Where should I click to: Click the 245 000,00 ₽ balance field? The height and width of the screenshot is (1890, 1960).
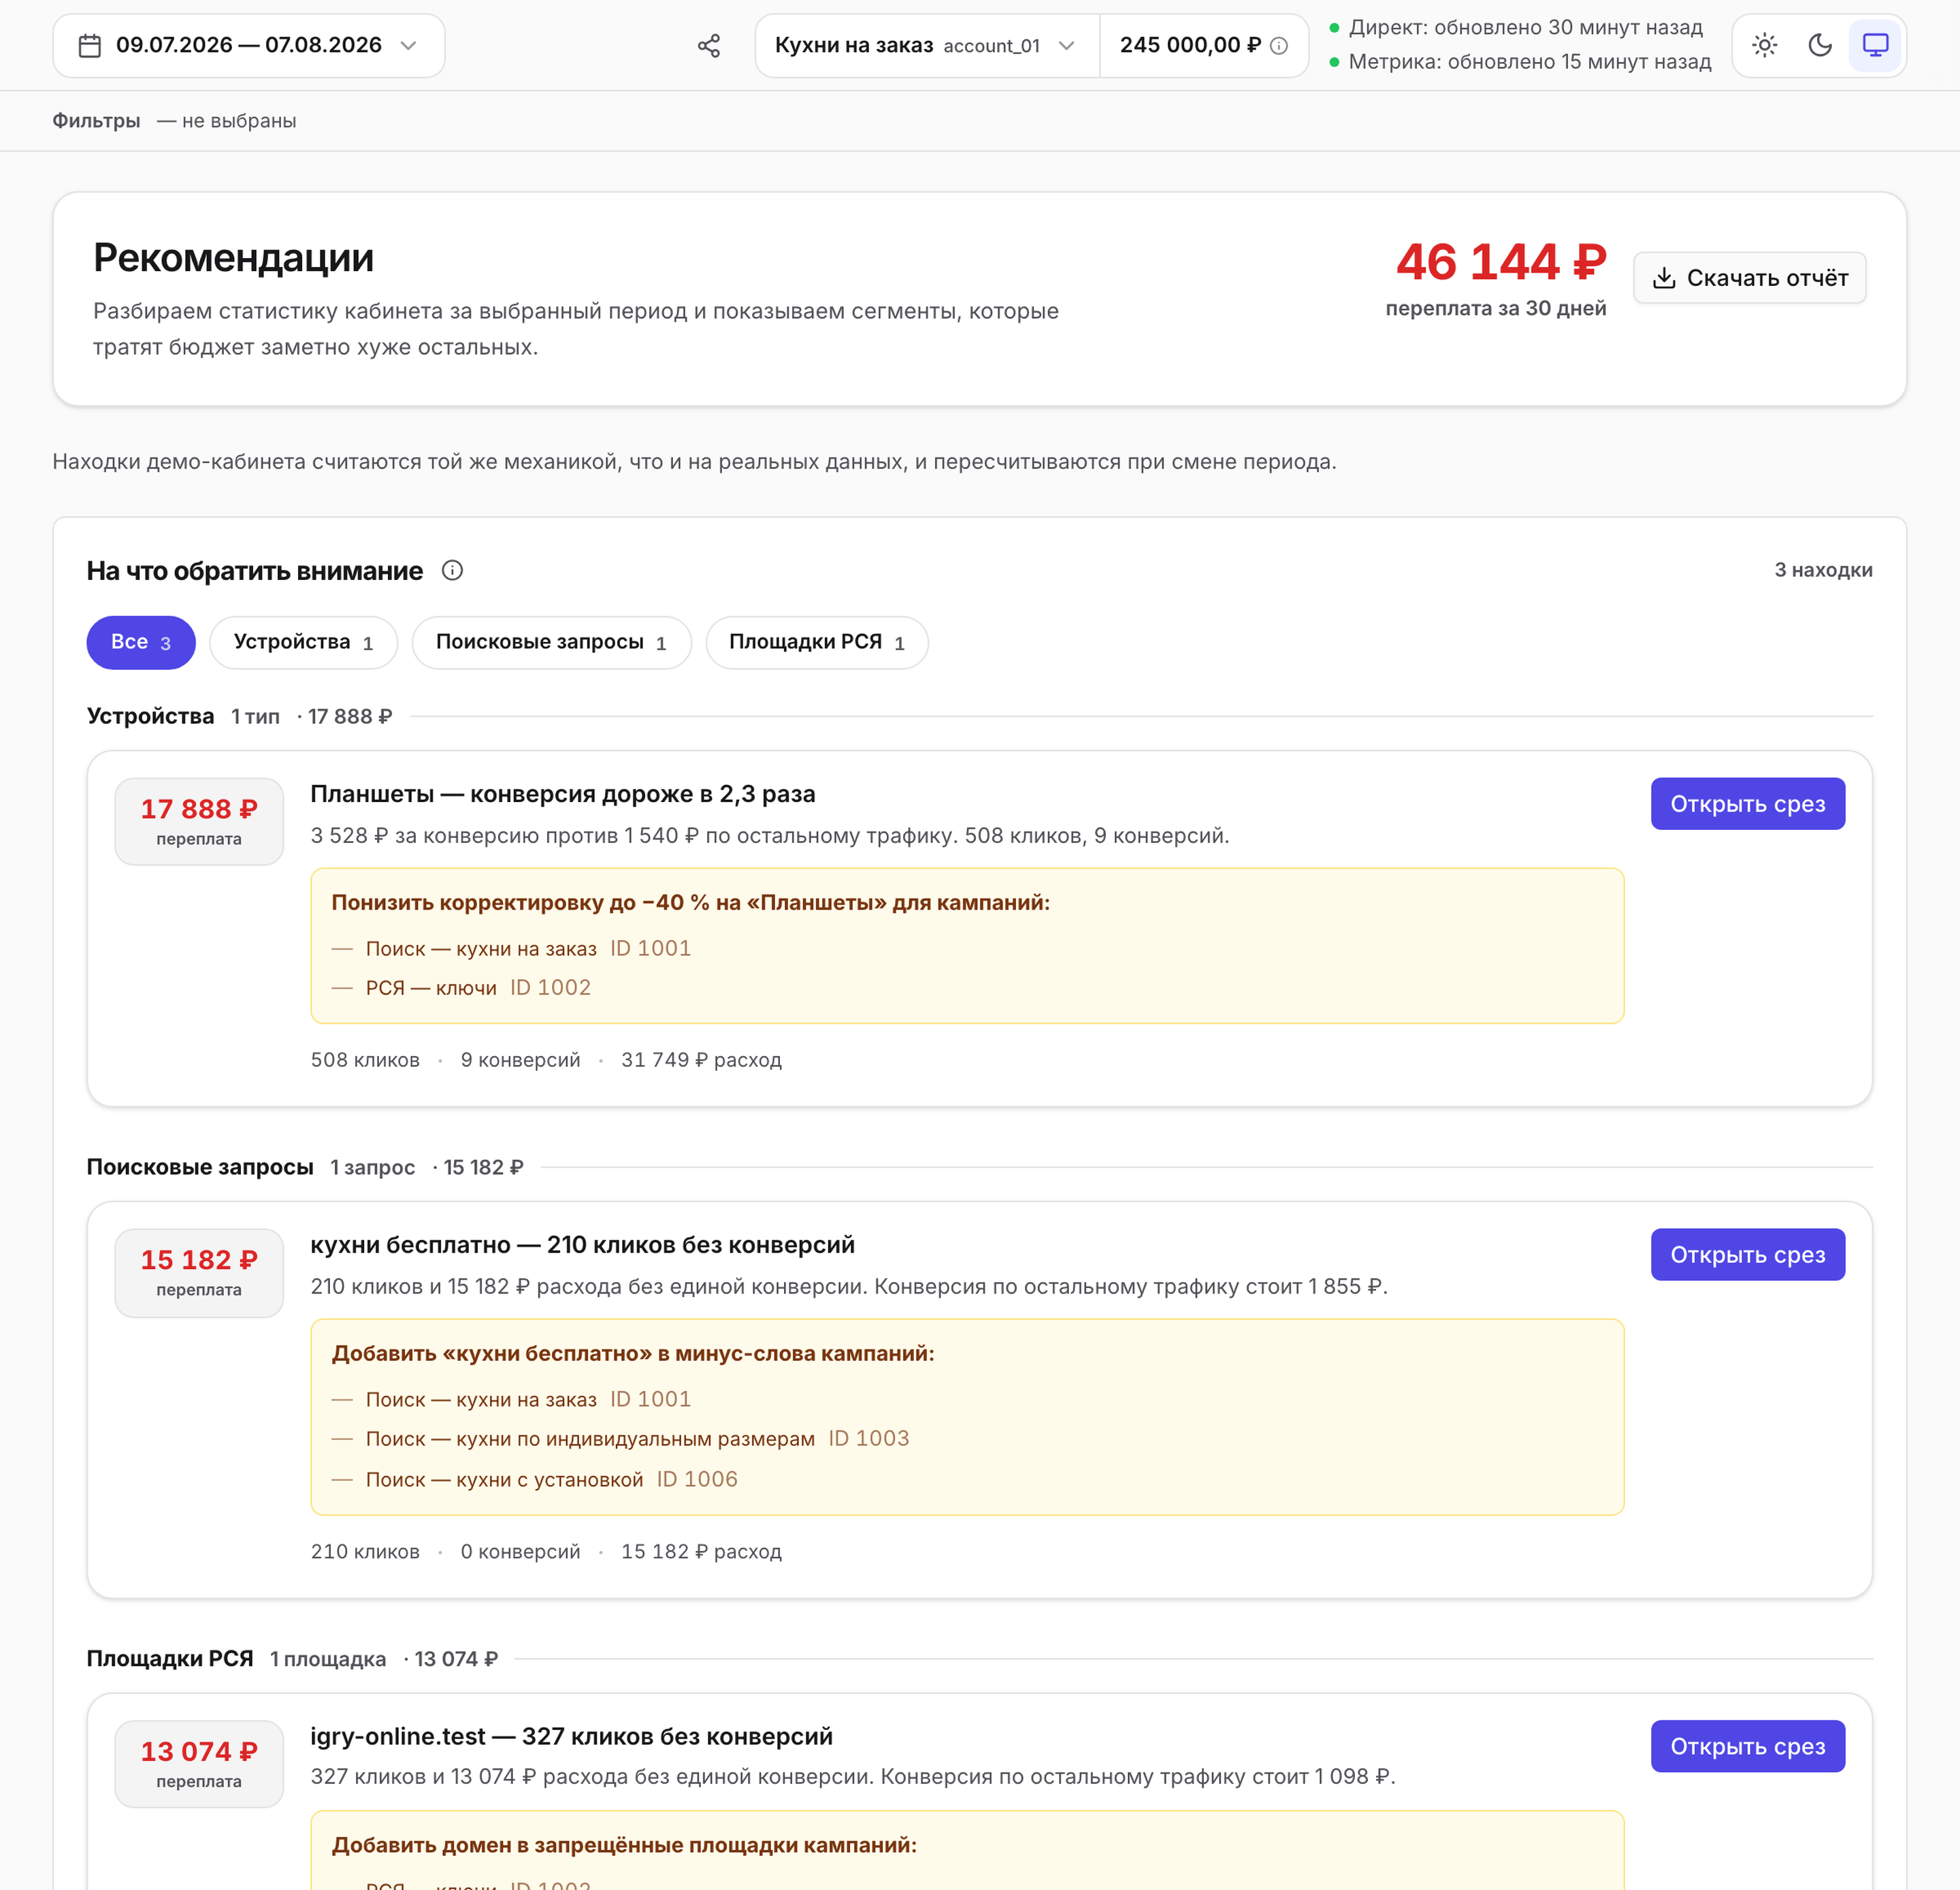1204,46
